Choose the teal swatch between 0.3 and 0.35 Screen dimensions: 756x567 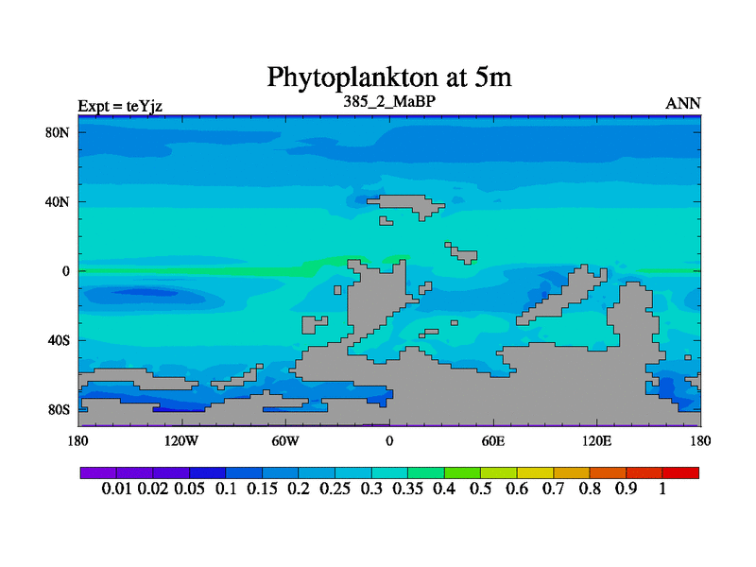(x=389, y=472)
